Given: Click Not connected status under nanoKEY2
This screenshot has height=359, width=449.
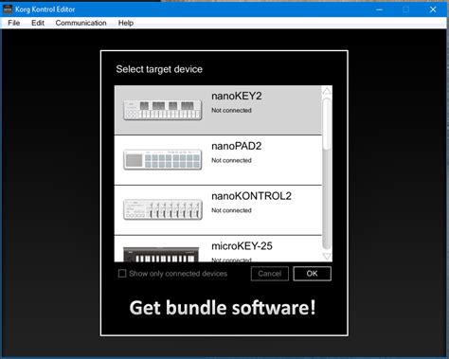Looking at the screenshot, I should pyautogui.click(x=231, y=110).
